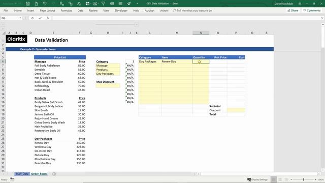Click the Tell me what you want to do box
The height and width of the screenshot is (183, 325).
pos(192,10)
